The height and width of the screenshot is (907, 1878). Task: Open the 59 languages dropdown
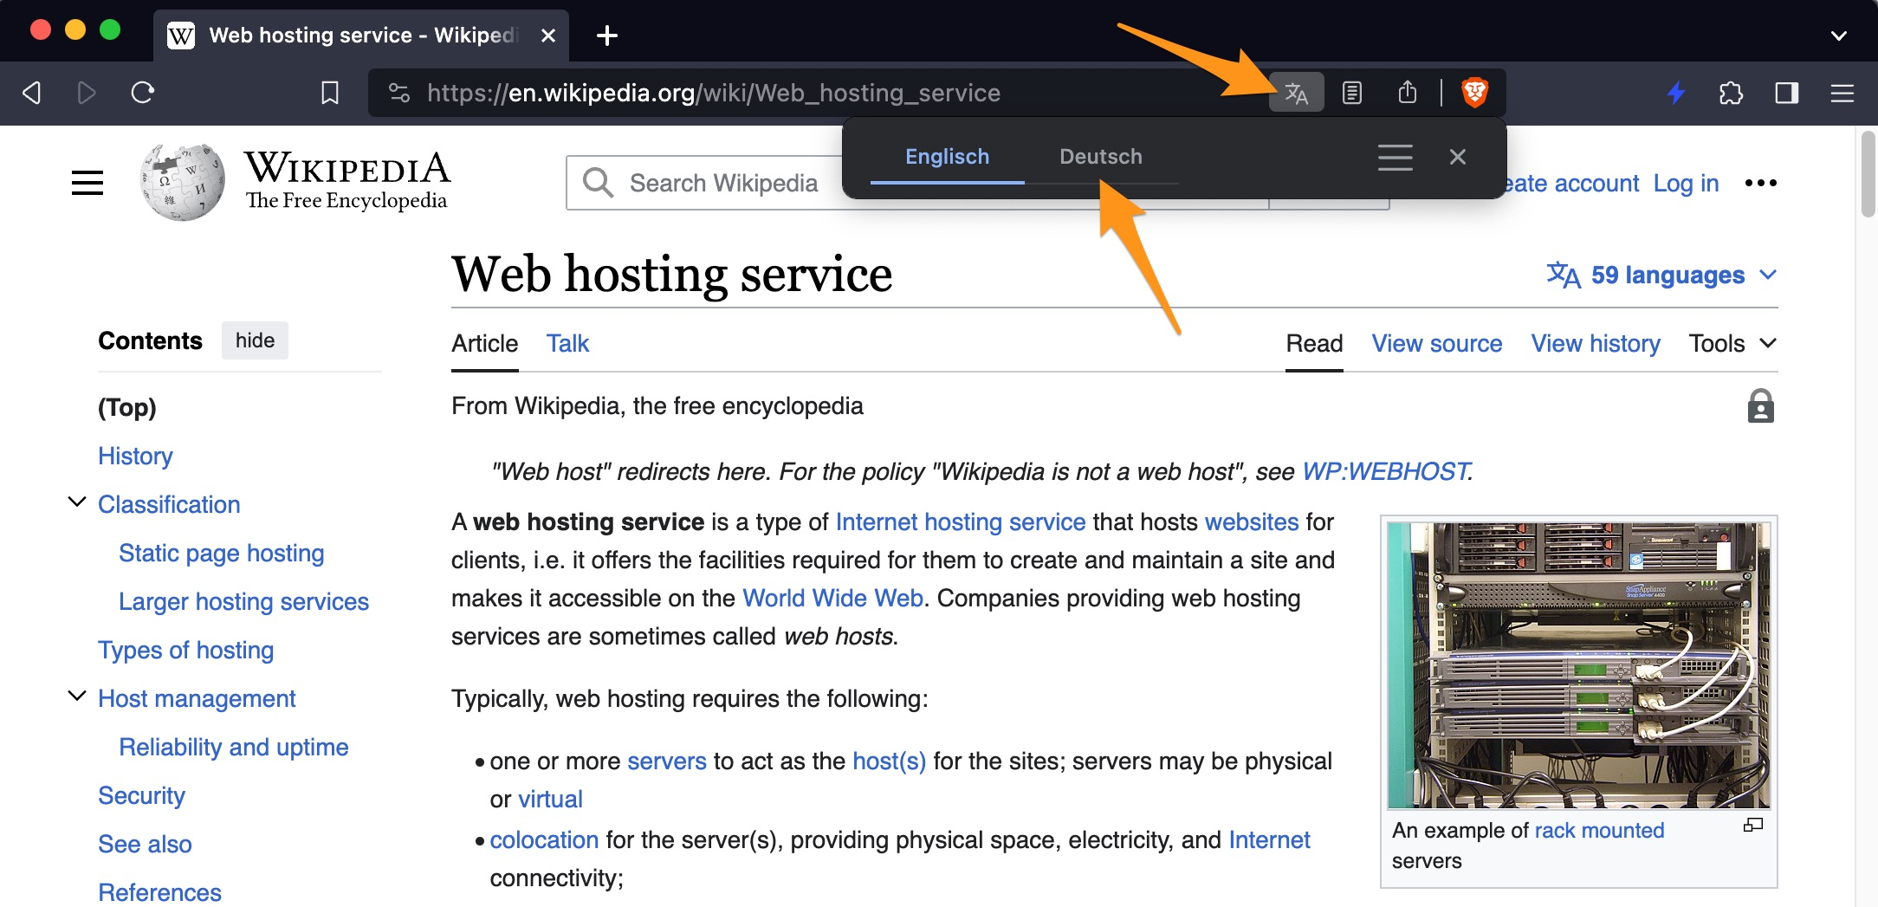click(x=1662, y=275)
